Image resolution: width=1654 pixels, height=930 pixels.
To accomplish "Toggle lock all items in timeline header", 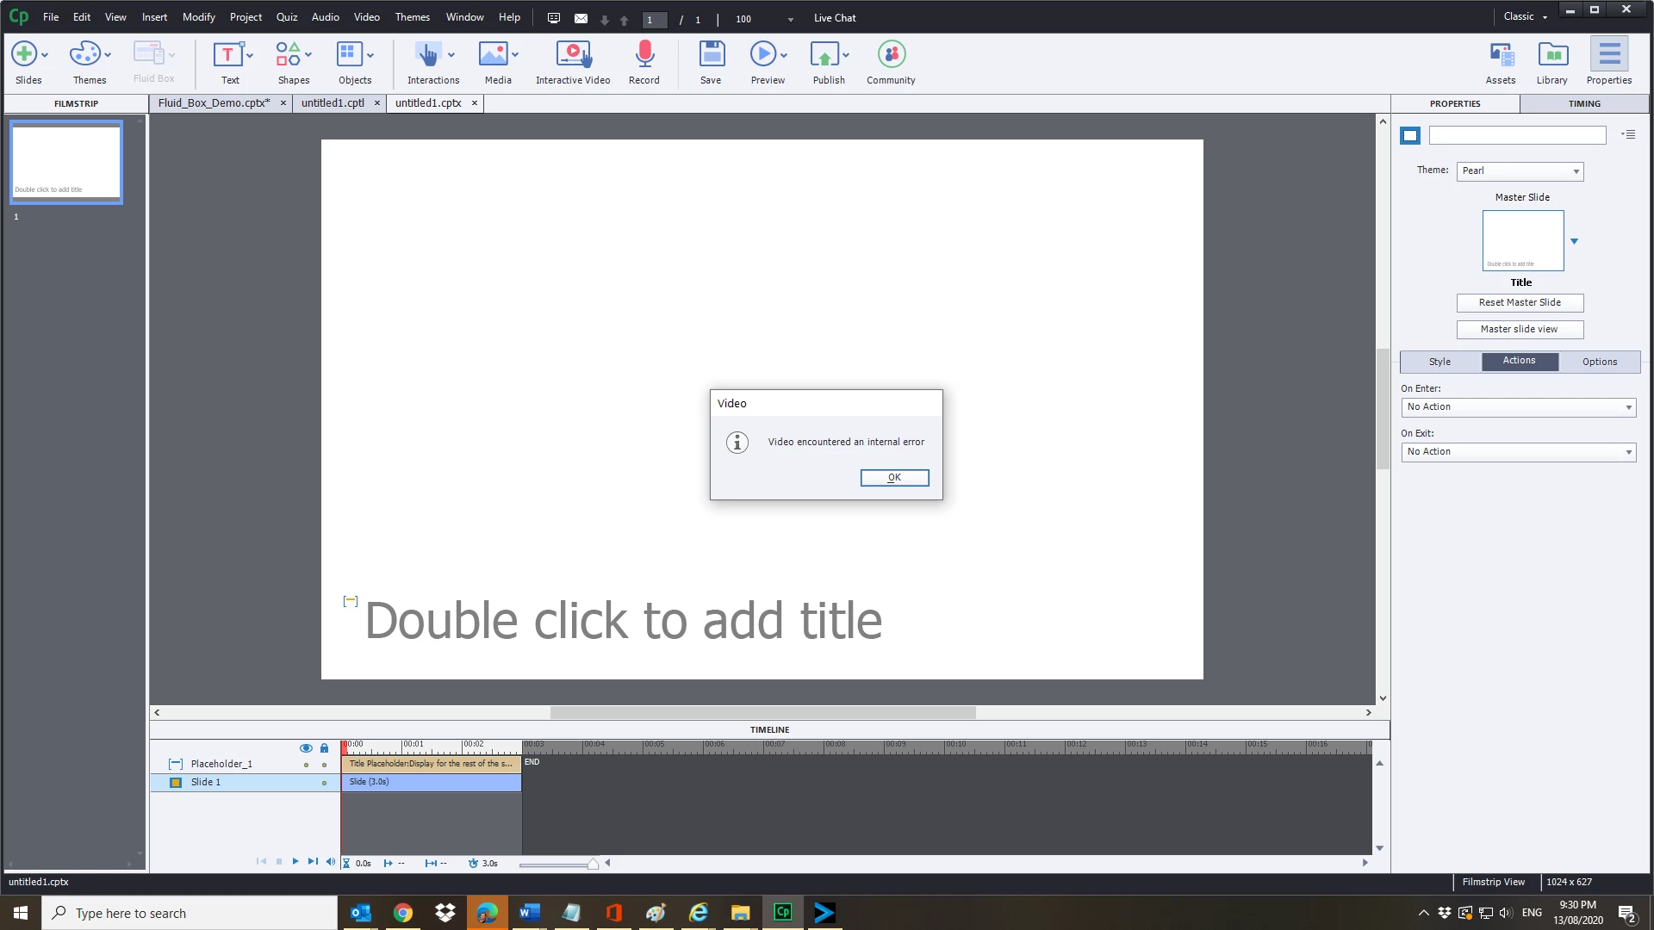I will [324, 748].
